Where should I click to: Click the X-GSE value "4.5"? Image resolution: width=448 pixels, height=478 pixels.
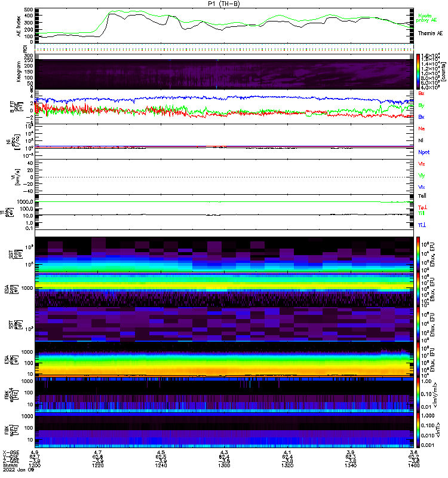tap(161, 452)
